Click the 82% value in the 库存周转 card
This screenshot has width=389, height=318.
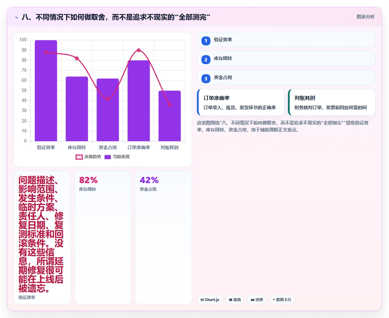[88, 180]
